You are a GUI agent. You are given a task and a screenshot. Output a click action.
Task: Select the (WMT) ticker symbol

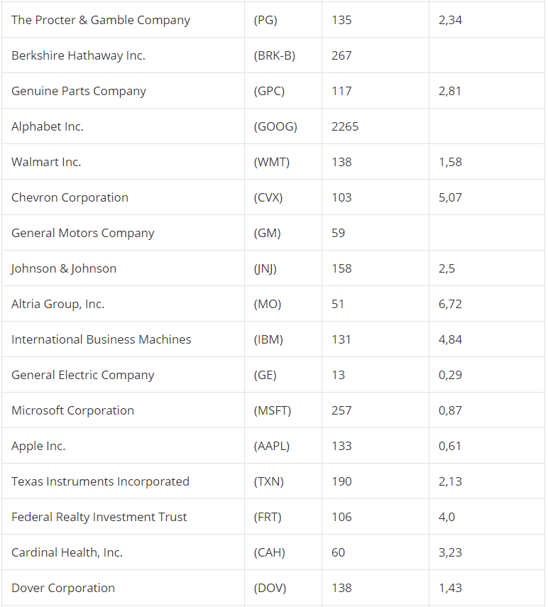272,162
